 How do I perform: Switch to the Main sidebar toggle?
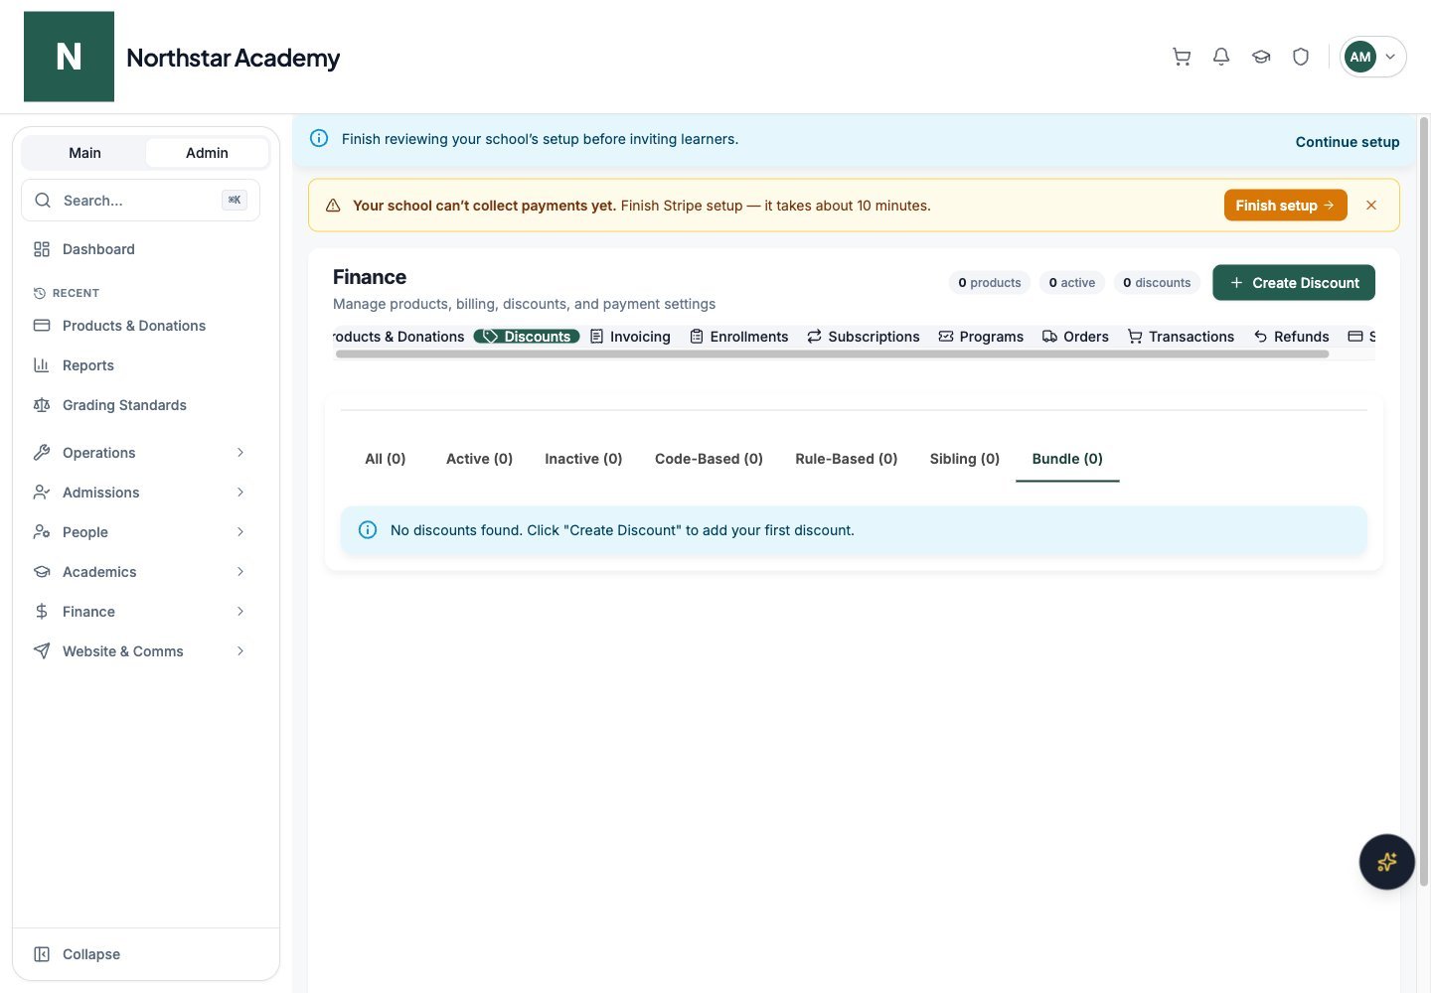(x=84, y=153)
